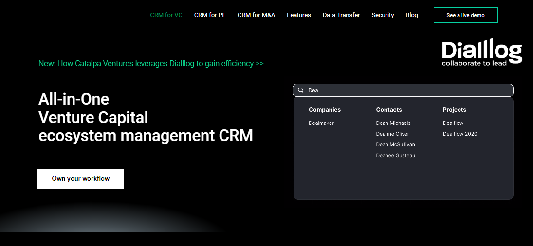Click Own your workflow button
The height and width of the screenshot is (246, 533).
click(81, 178)
